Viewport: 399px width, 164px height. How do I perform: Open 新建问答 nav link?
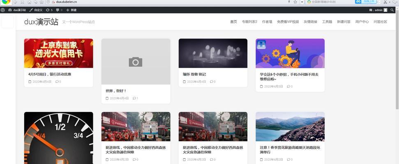[x=344, y=22]
